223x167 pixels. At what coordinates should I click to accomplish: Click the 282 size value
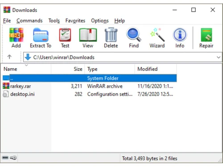(x=78, y=94)
